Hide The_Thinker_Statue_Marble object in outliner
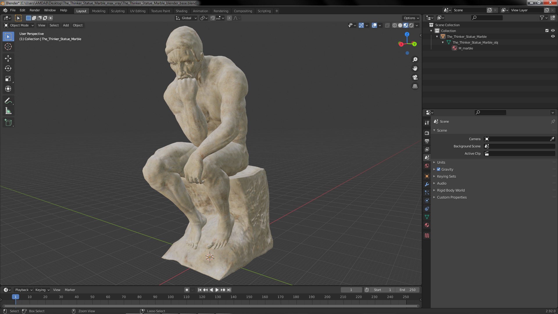The width and height of the screenshot is (558, 314). pos(553,37)
